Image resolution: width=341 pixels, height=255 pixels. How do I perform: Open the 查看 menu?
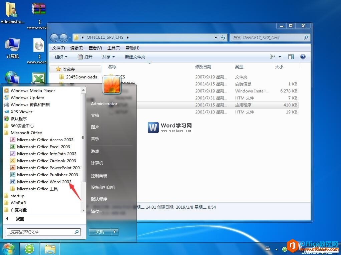click(x=95, y=48)
